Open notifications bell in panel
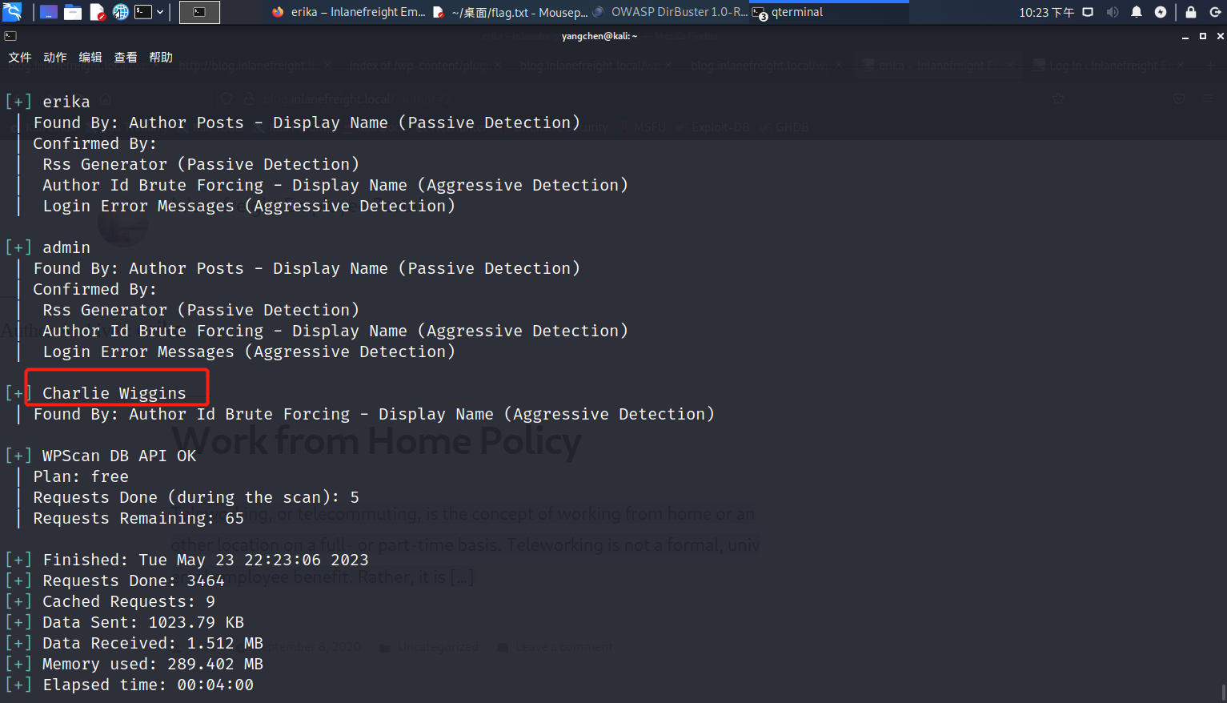 1137,12
